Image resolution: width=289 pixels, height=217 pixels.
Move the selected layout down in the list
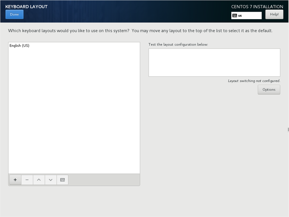point(51,180)
